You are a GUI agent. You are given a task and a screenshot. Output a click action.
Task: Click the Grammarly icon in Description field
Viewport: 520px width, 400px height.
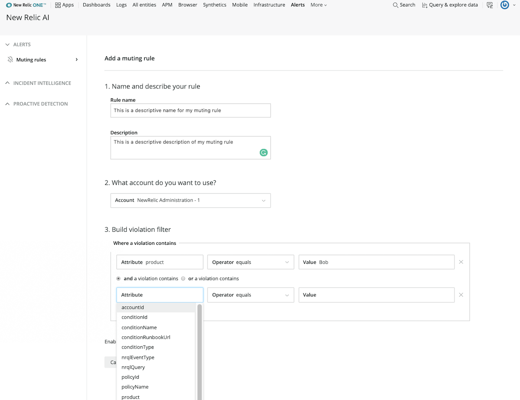[263, 152]
